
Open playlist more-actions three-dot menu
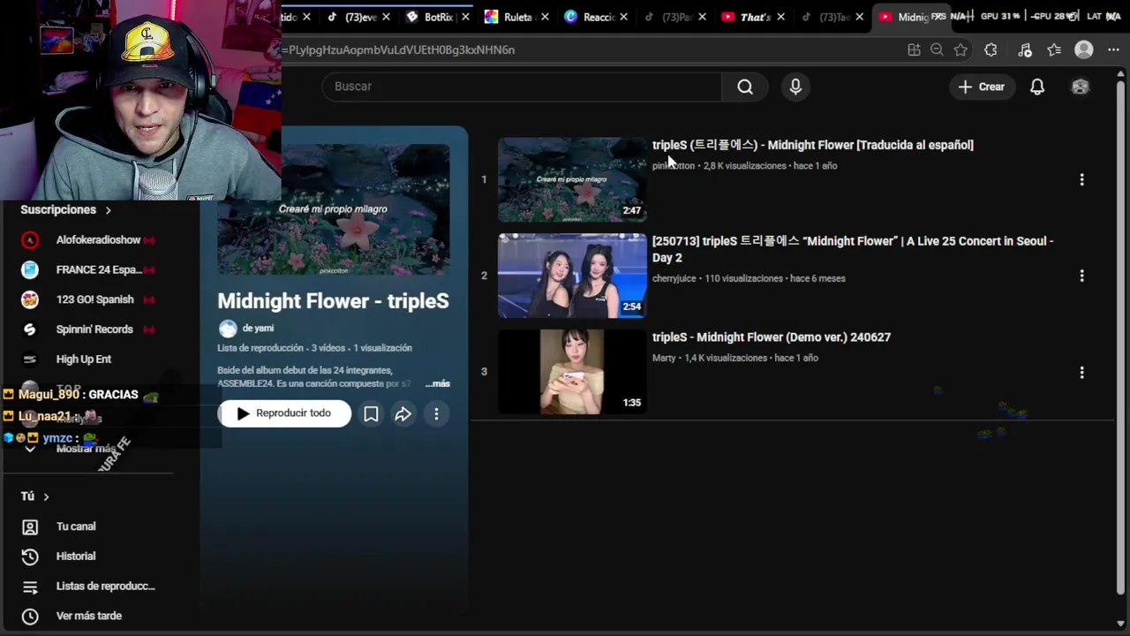point(436,413)
